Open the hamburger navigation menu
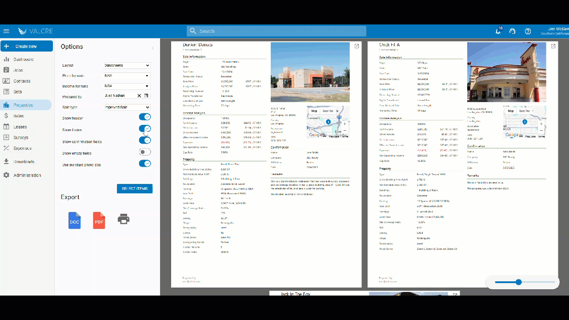This screenshot has width=569, height=320. (6, 31)
